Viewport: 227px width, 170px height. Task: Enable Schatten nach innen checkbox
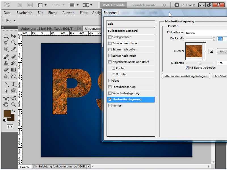point(110,43)
